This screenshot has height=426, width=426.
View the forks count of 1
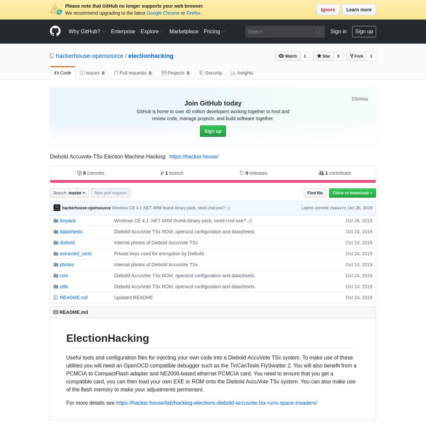point(371,56)
